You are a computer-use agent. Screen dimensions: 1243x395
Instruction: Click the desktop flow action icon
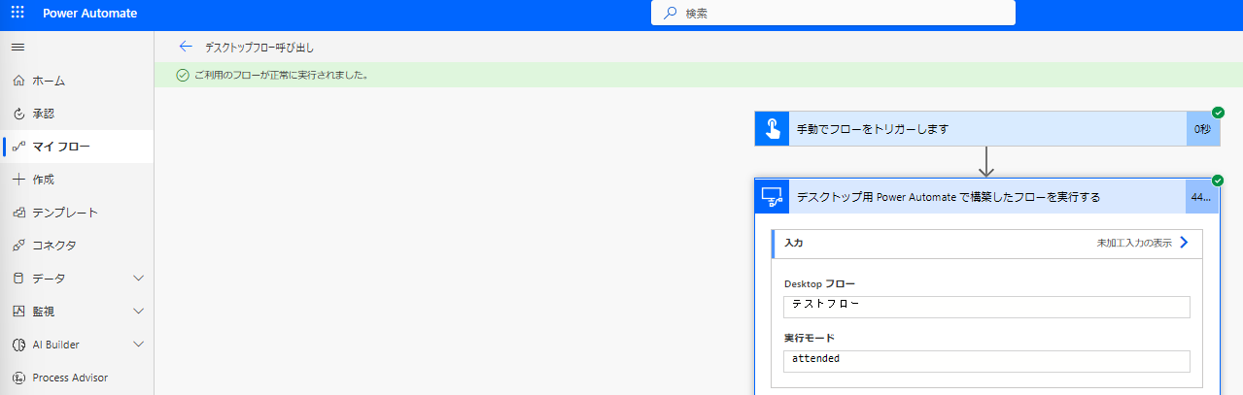pos(772,197)
